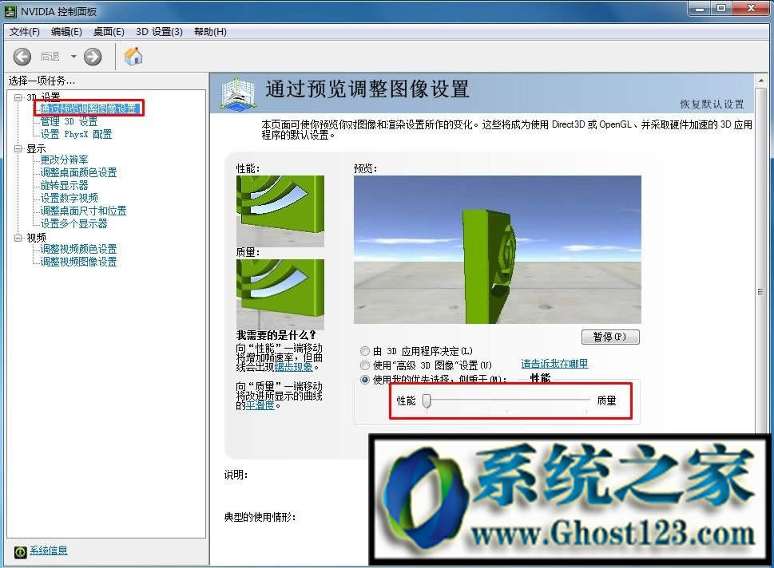
Task: Select 调整视频颜色设置 in the tree
Action: point(78,249)
